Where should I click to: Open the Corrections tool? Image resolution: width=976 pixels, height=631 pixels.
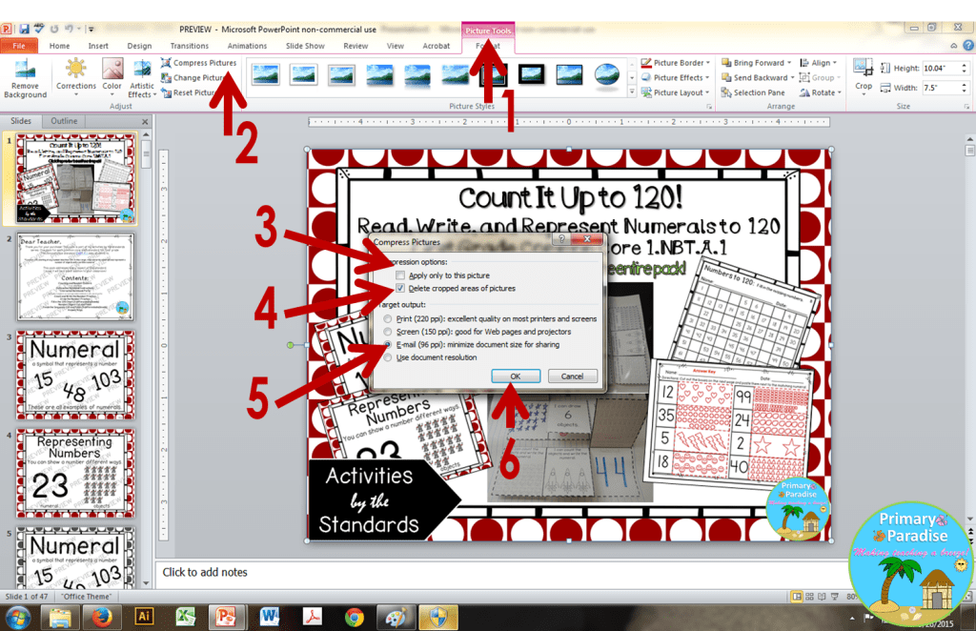76,77
